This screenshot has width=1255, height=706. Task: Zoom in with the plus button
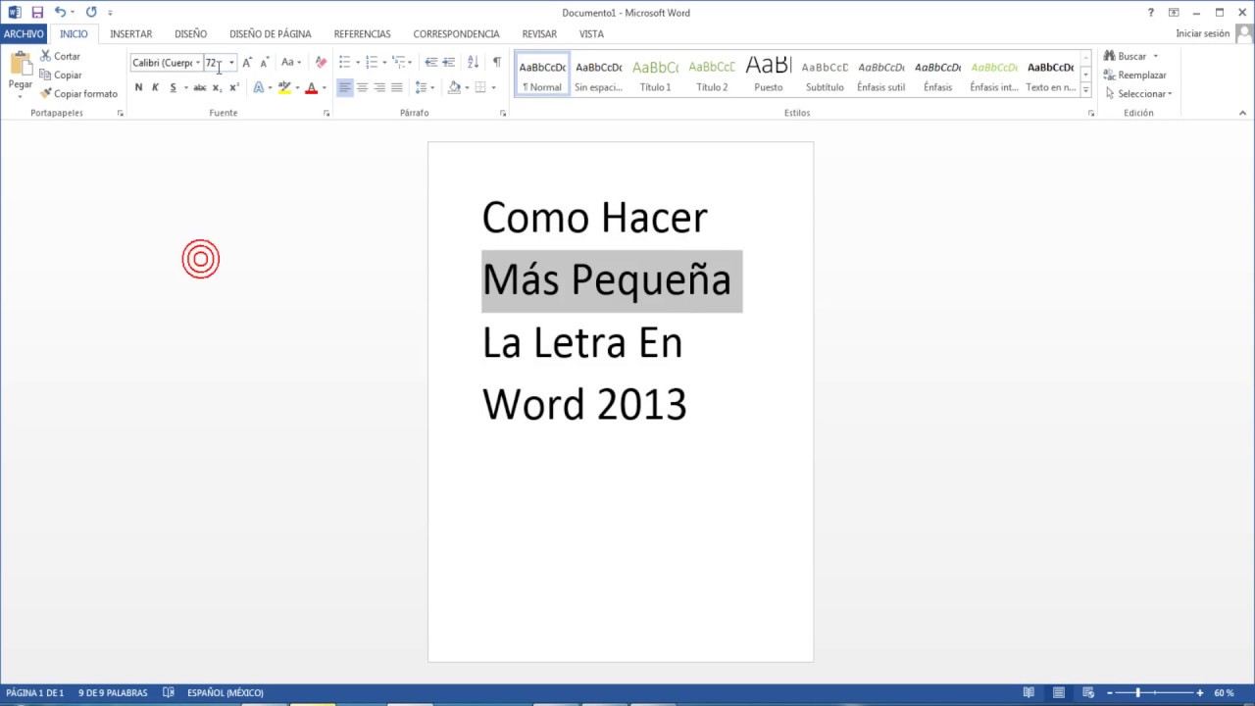click(x=1199, y=693)
